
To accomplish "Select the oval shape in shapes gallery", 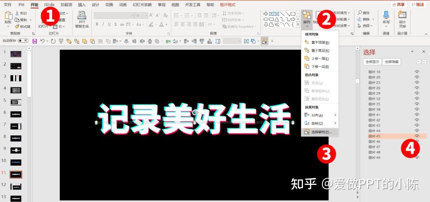I will tap(266, 19).
